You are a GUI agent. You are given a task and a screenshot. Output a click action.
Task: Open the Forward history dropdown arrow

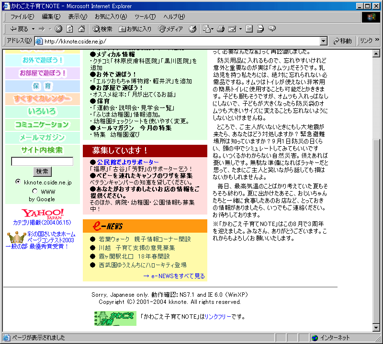point(50,29)
